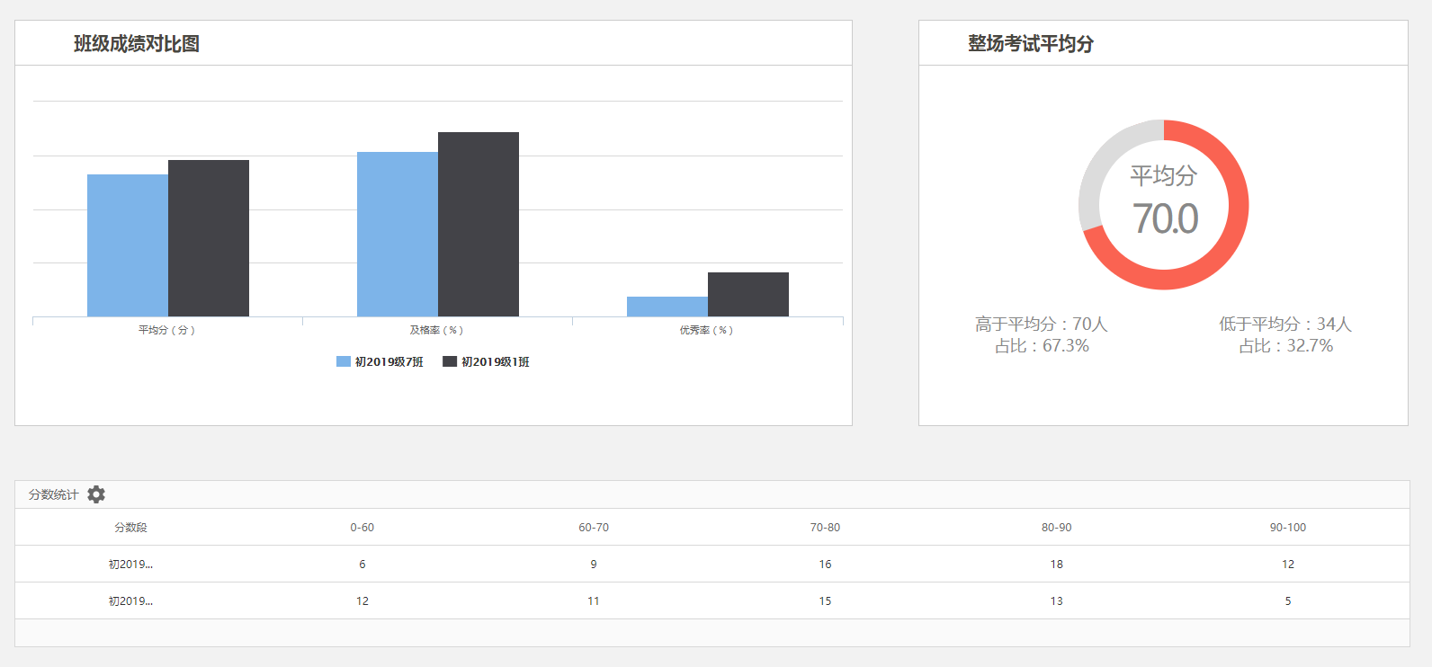The width and height of the screenshot is (1432, 667).
Task: Toggle the 初2019级7班 legend label
Action: click(x=389, y=361)
